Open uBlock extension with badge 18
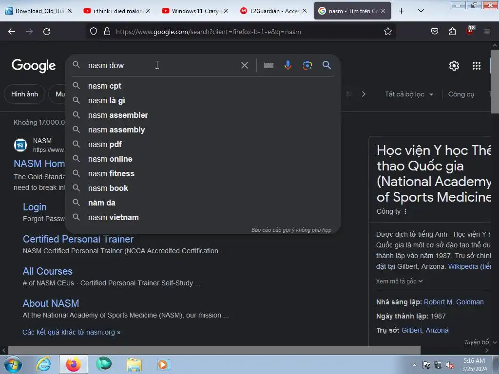This screenshot has width=499, height=374. (x=470, y=31)
